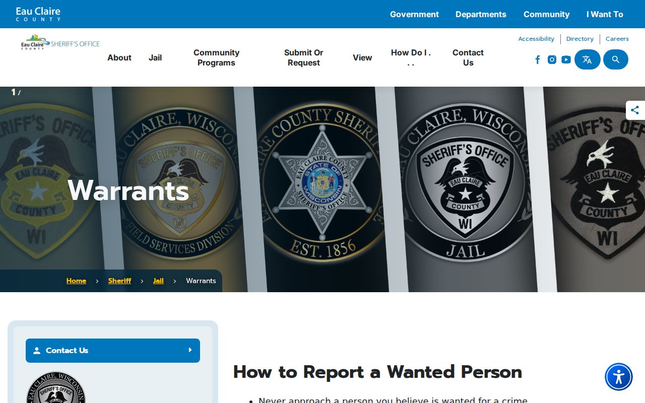This screenshot has width=645, height=403.
Task: Go to Jail breadcrumb link
Action: click(158, 281)
